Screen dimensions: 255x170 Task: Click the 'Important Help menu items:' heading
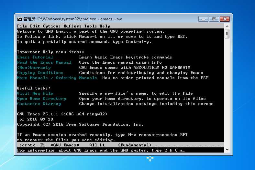pos(50,52)
